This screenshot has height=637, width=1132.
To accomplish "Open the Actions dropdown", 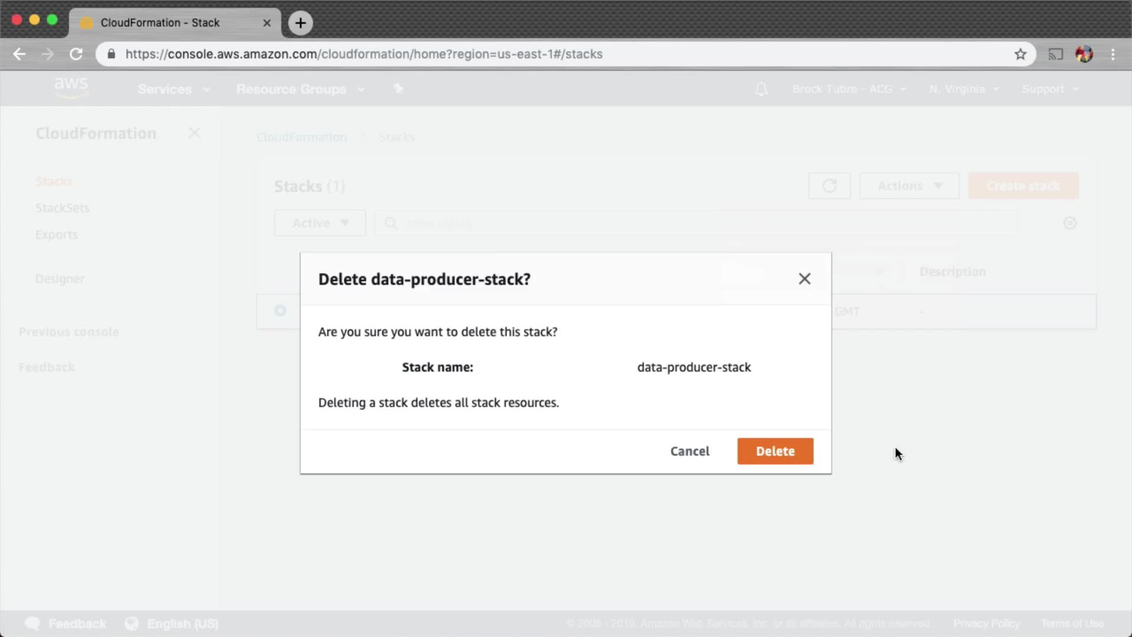I will pyautogui.click(x=909, y=186).
